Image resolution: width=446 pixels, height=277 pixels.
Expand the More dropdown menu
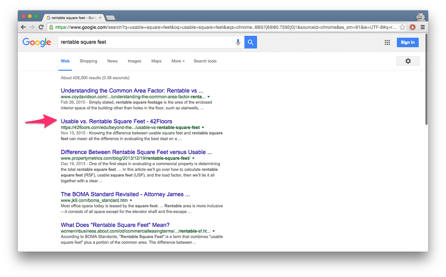point(178,61)
